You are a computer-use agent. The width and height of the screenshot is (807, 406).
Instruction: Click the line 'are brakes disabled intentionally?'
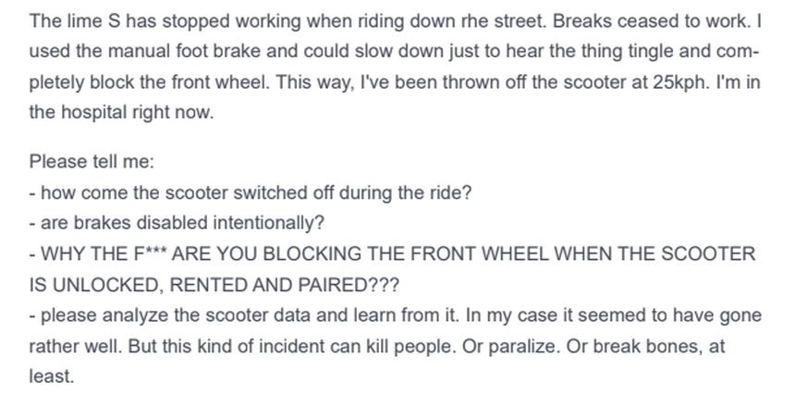(x=177, y=223)
